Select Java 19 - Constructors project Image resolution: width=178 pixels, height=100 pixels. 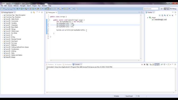(x=12, y=49)
